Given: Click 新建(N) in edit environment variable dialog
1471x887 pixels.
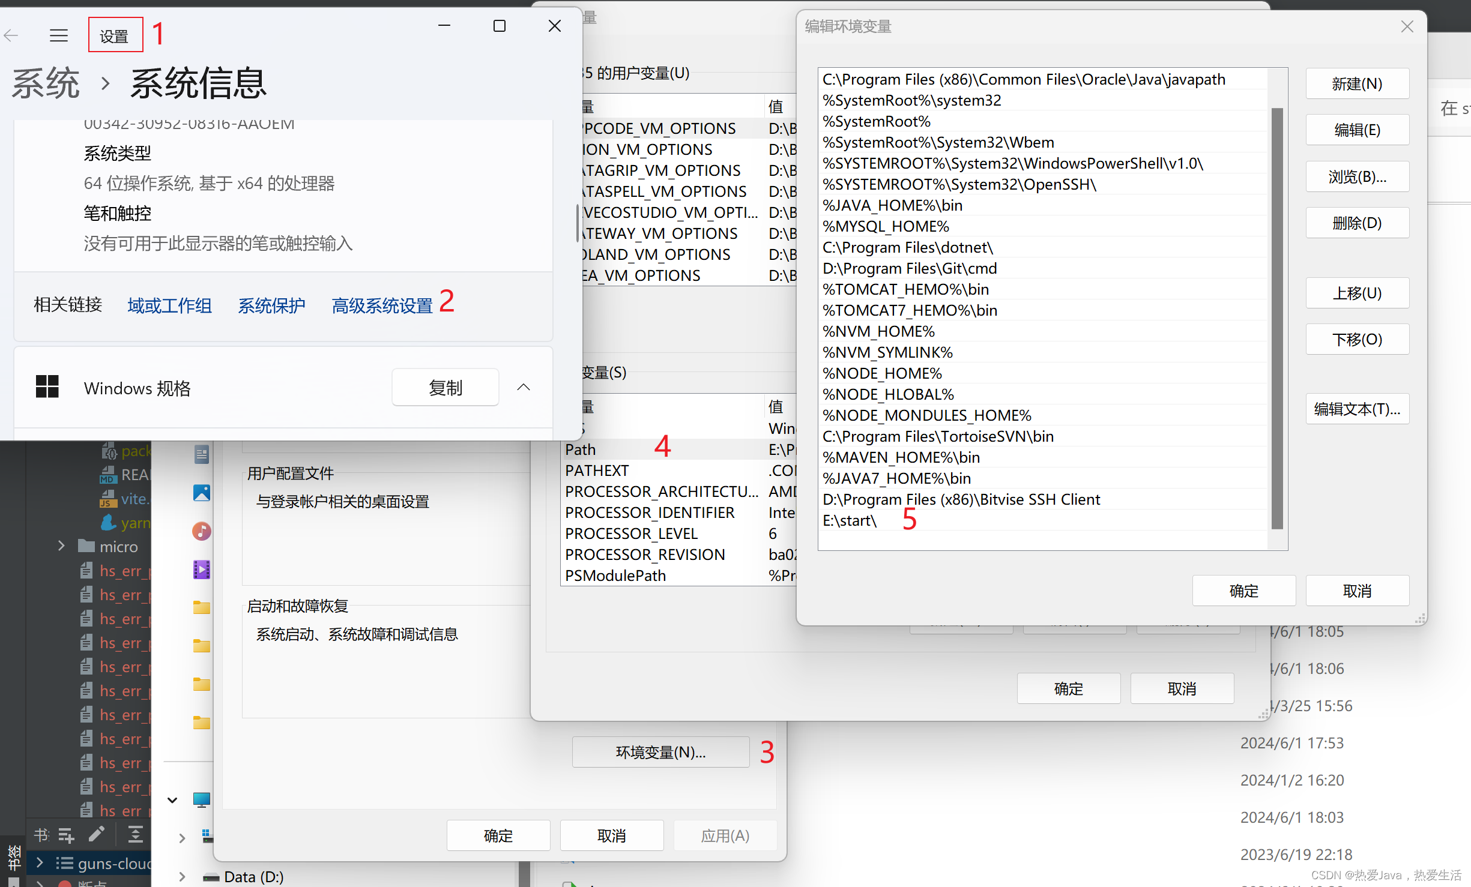Looking at the screenshot, I should tap(1357, 83).
